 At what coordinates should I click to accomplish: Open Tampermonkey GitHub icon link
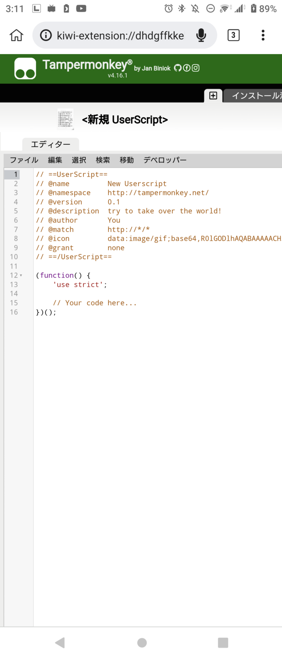(178, 68)
